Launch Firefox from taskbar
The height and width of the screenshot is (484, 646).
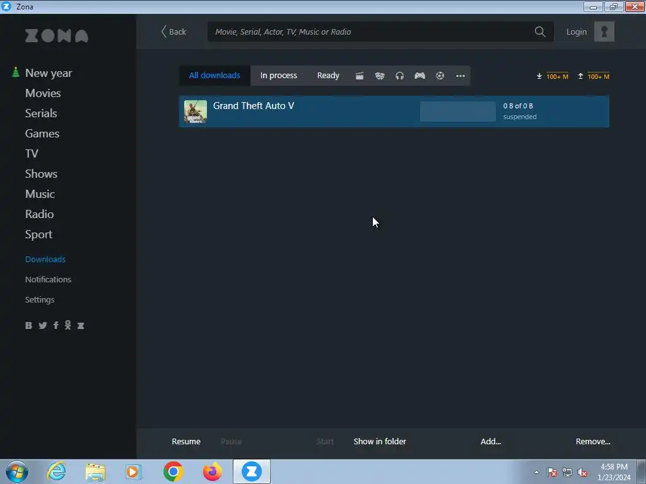tap(212, 471)
